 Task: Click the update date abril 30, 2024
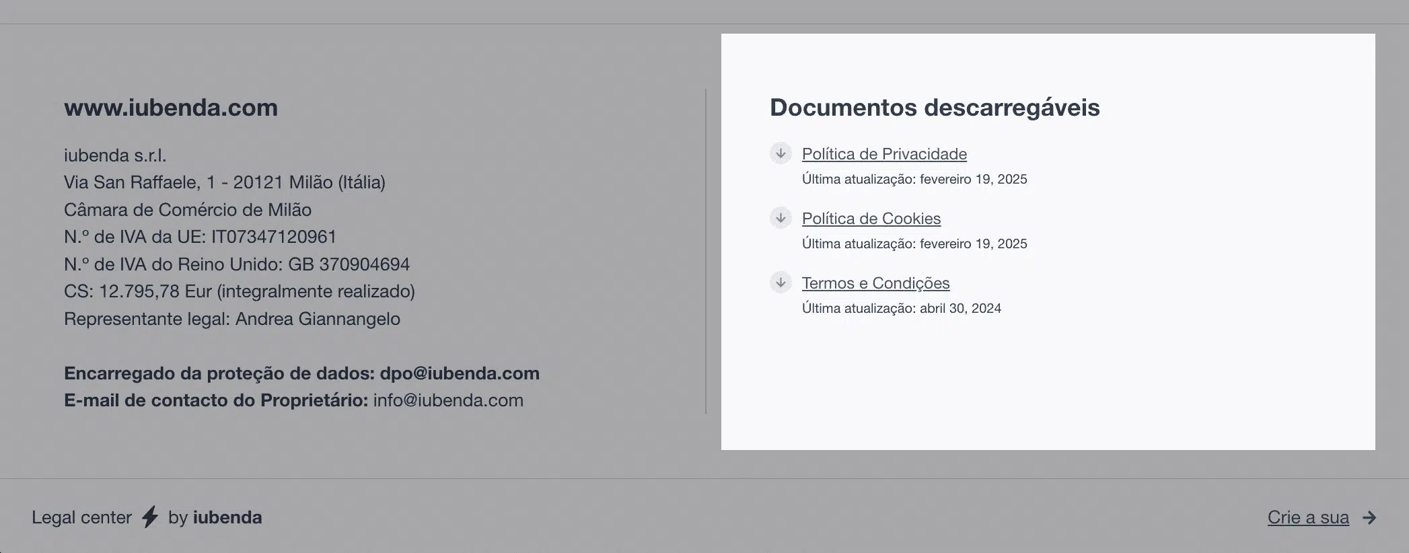(x=960, y=308)
